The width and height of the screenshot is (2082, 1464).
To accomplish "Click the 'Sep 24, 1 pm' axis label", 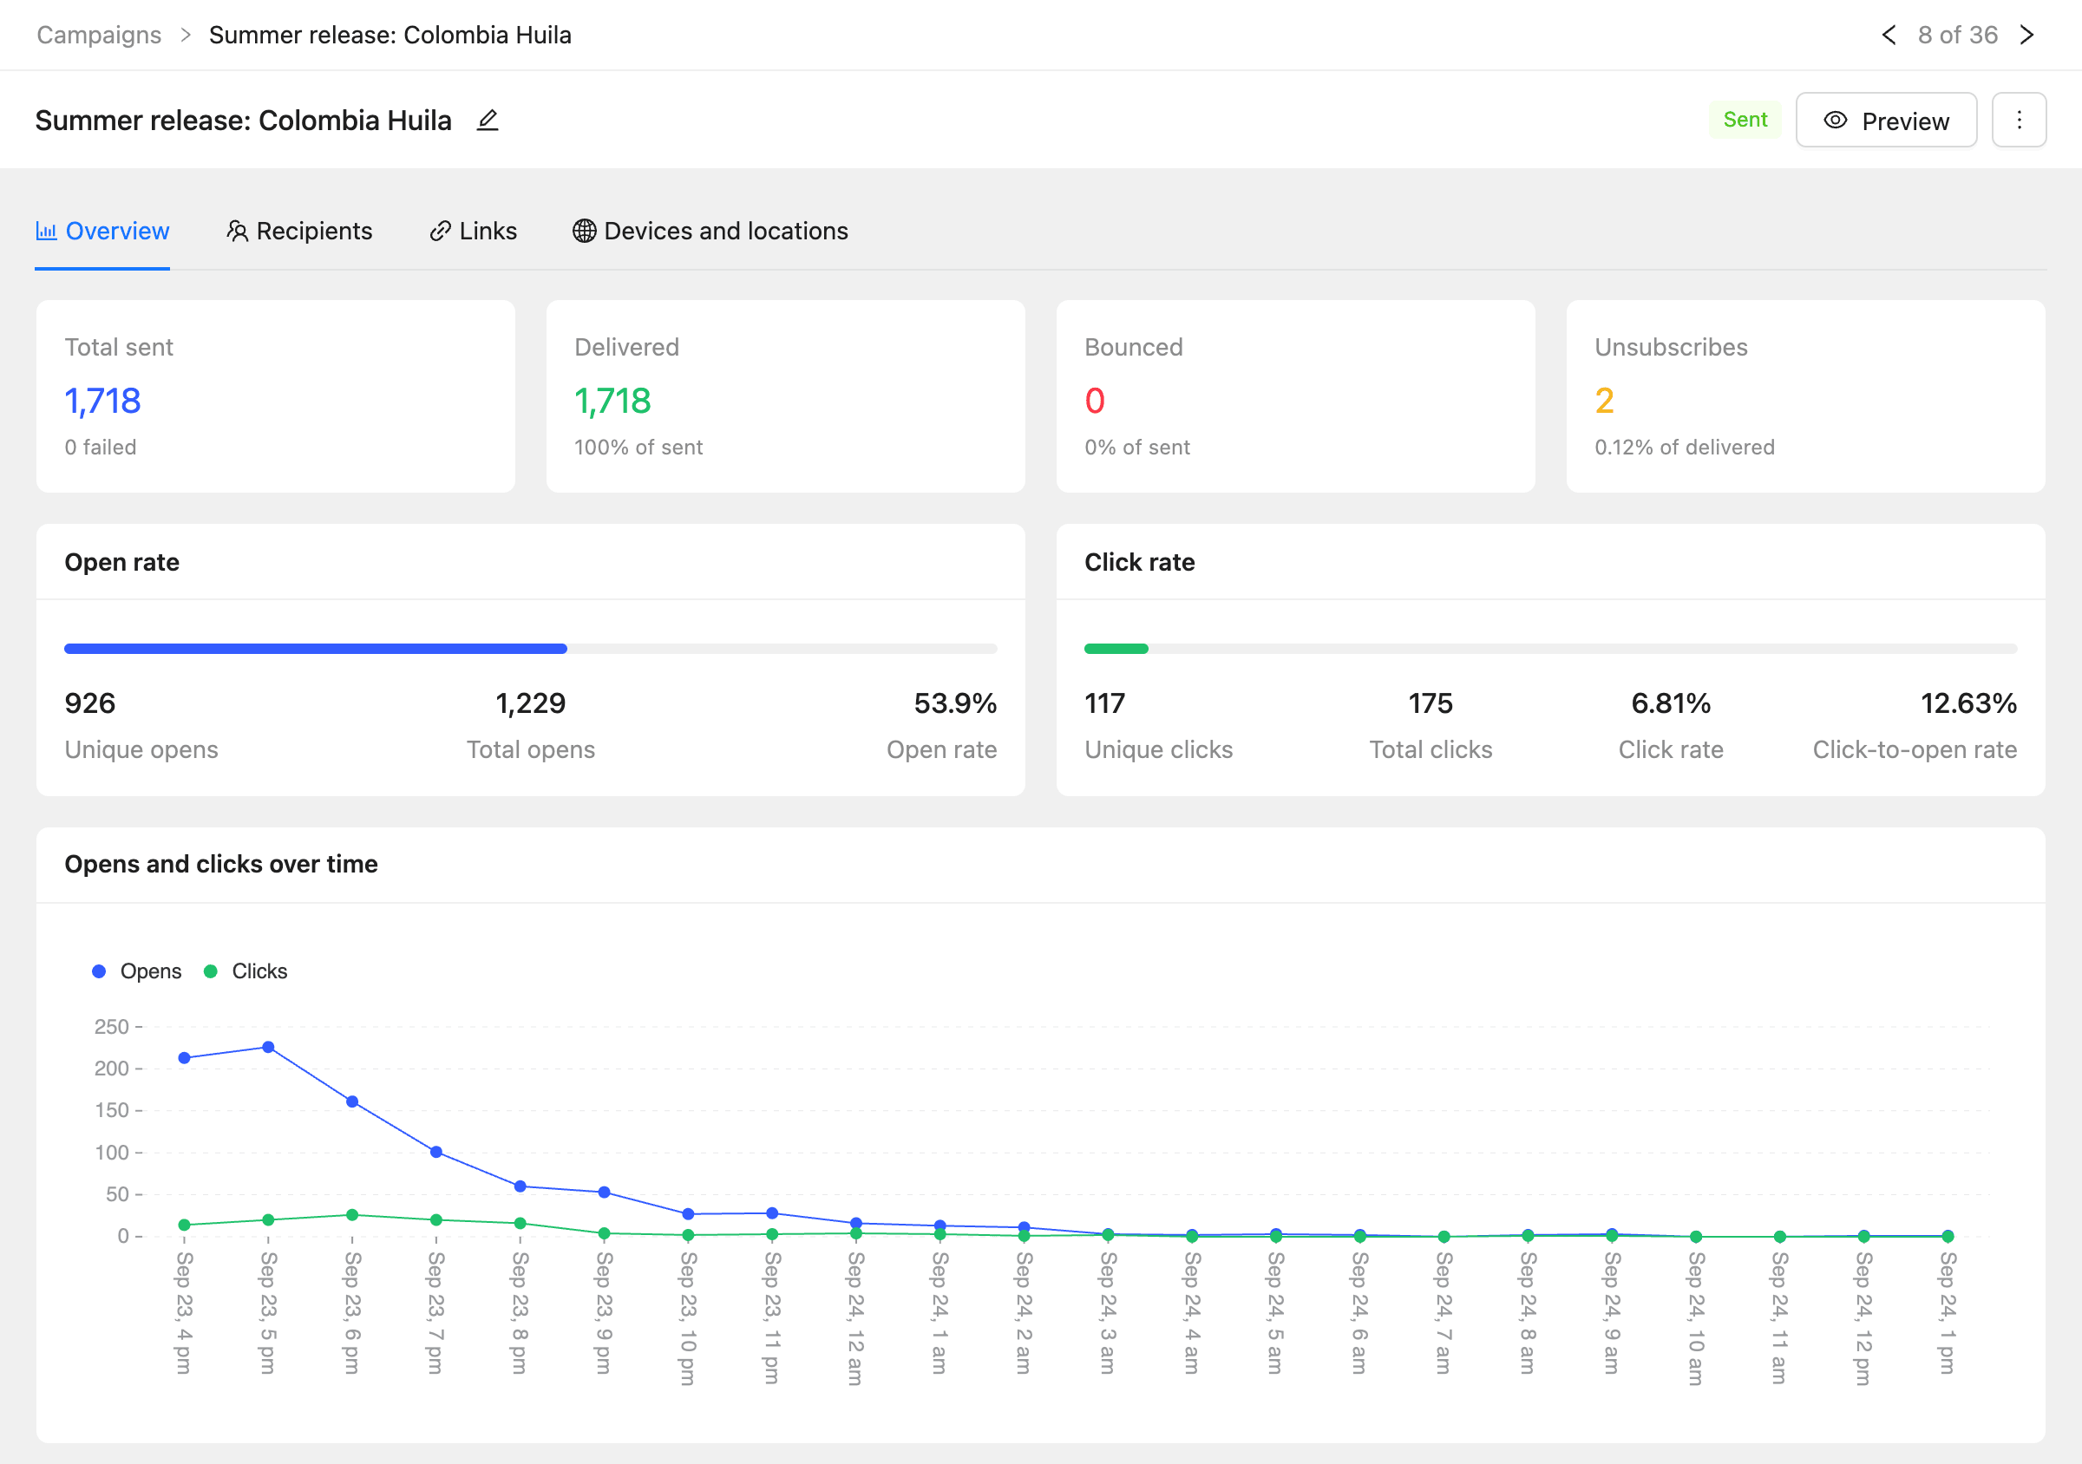I will [x=1947, y=1312].
